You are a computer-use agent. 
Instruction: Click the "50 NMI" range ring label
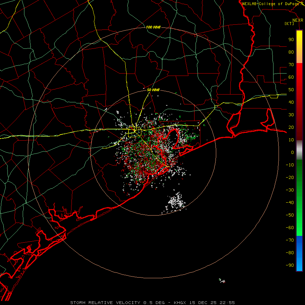point(153,90)
